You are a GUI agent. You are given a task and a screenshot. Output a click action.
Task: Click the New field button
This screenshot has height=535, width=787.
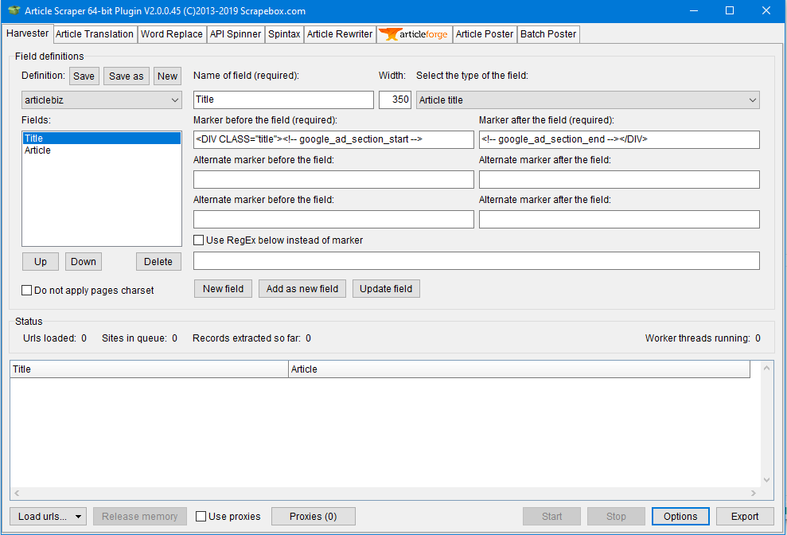(224, 289)
